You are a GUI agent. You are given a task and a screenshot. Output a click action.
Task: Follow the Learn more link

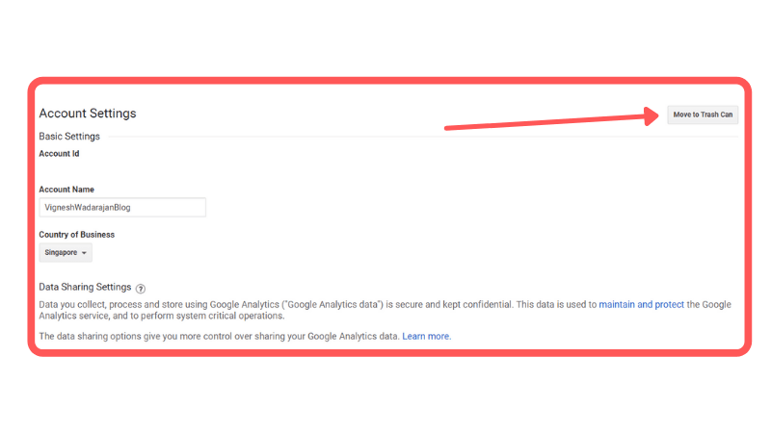[x=426, y=336]
